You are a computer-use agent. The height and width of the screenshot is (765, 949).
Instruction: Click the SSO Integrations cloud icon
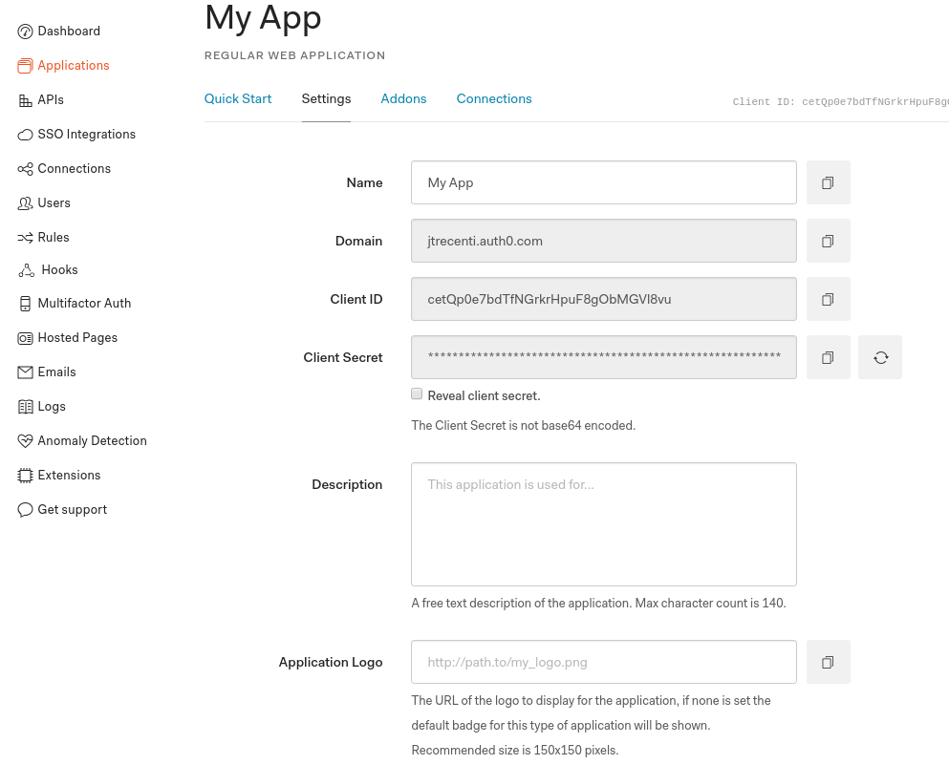click(26, 135)
